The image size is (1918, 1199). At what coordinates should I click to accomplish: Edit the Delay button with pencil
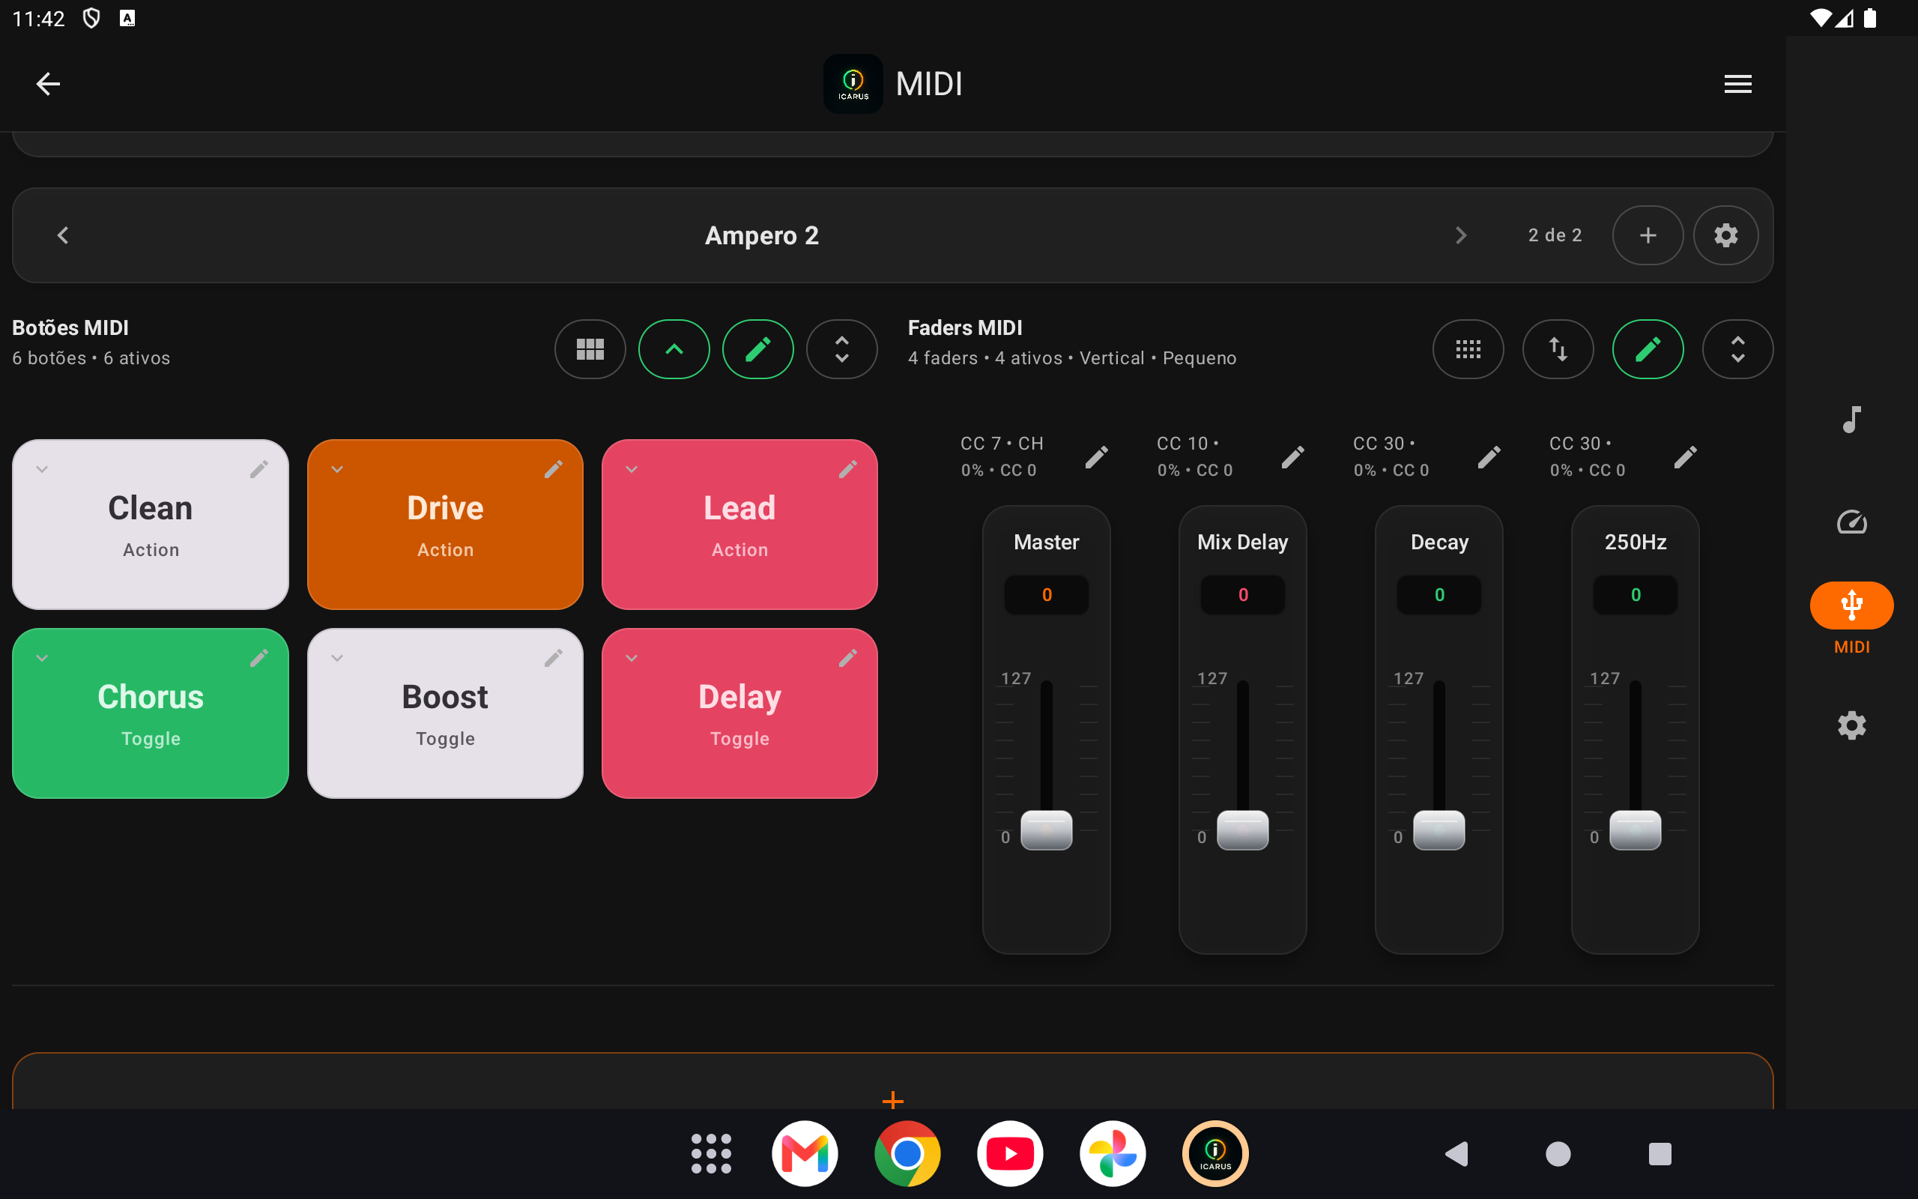click(848, 658)
